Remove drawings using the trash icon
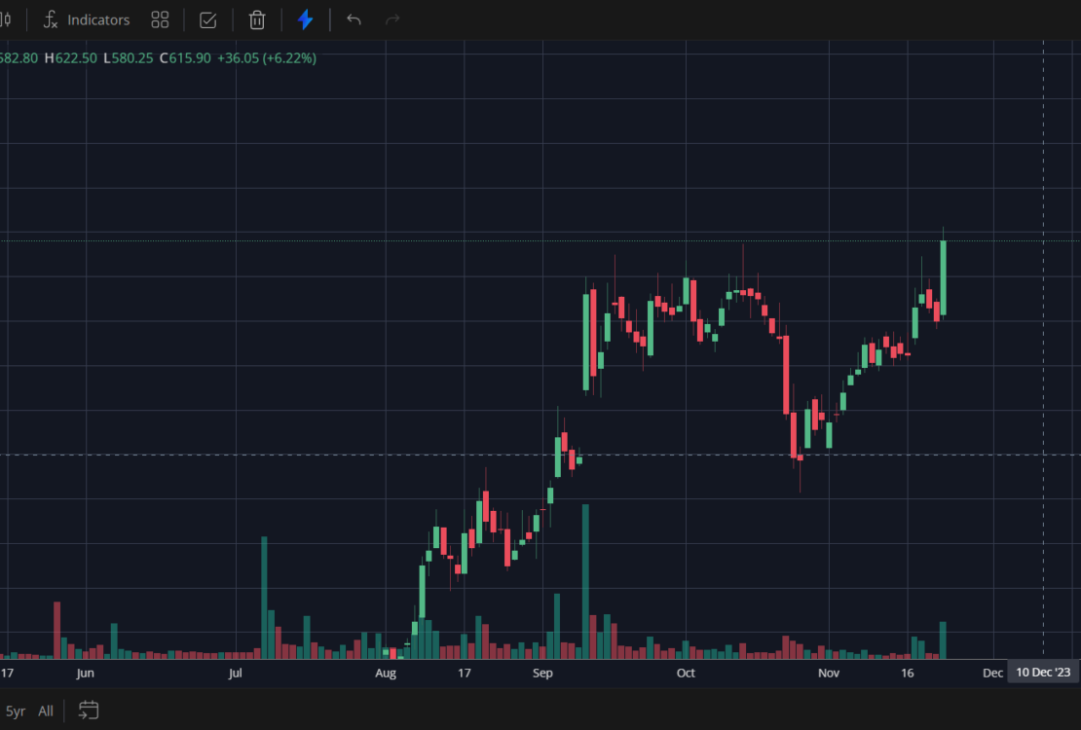Screen dimensions: 1081x730 click(x=256, y=19)
